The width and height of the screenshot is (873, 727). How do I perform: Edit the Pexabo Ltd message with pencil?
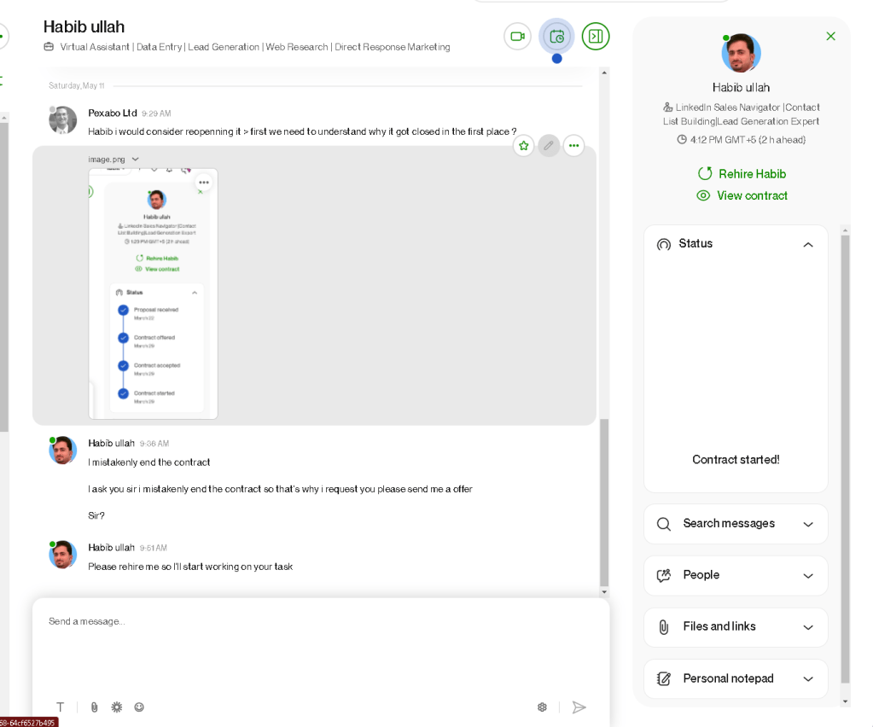point(549,146)
